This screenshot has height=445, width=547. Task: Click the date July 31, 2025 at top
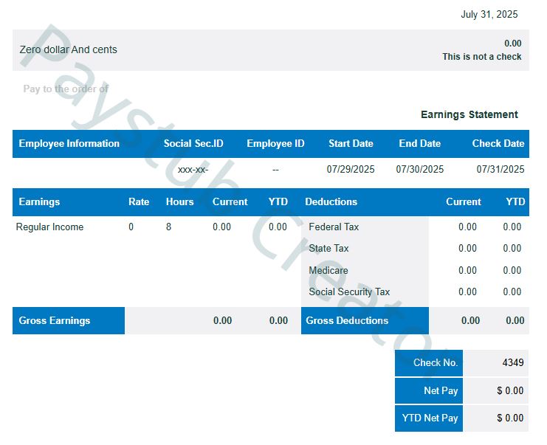point(489,14)
